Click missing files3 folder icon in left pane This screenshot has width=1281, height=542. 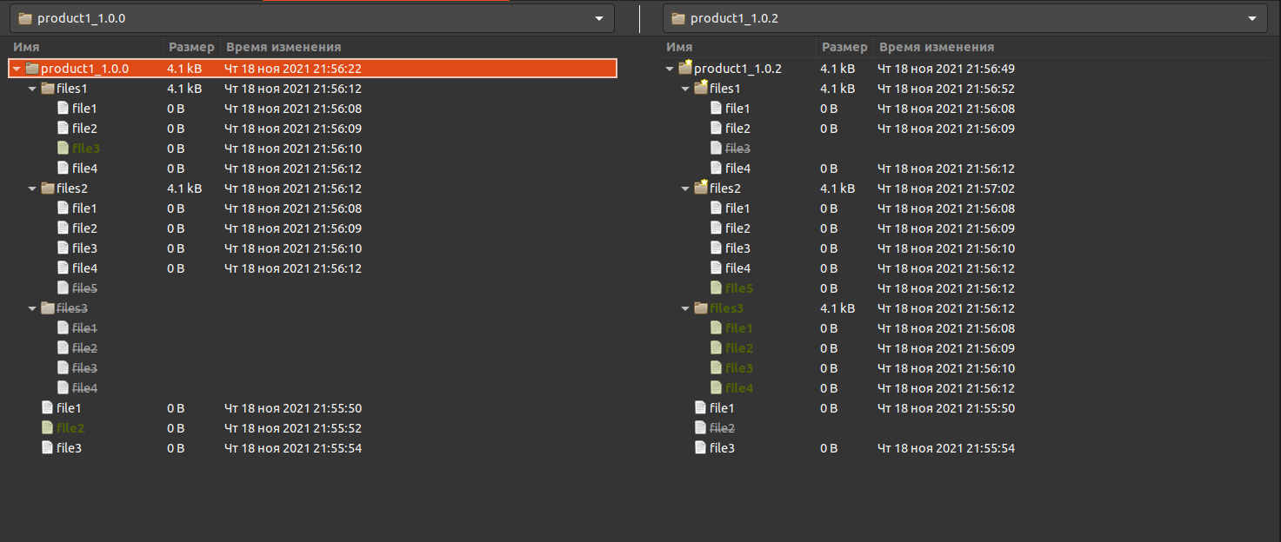(x=48, y=308)
